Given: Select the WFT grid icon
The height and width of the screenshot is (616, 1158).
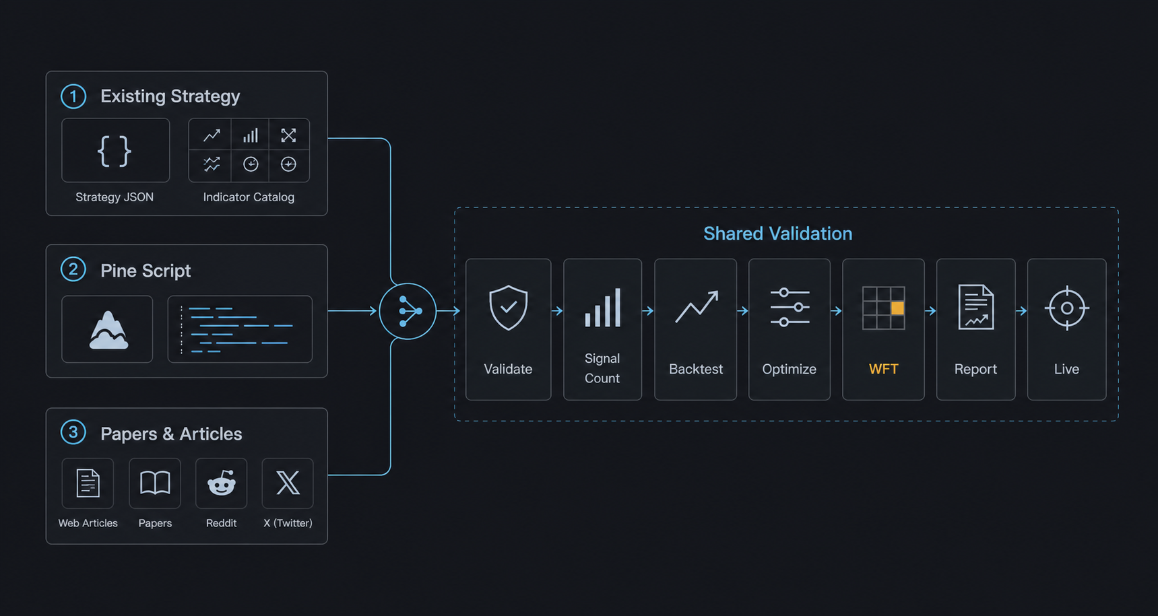Looking at the screenshot, I should tap(883, 308).
